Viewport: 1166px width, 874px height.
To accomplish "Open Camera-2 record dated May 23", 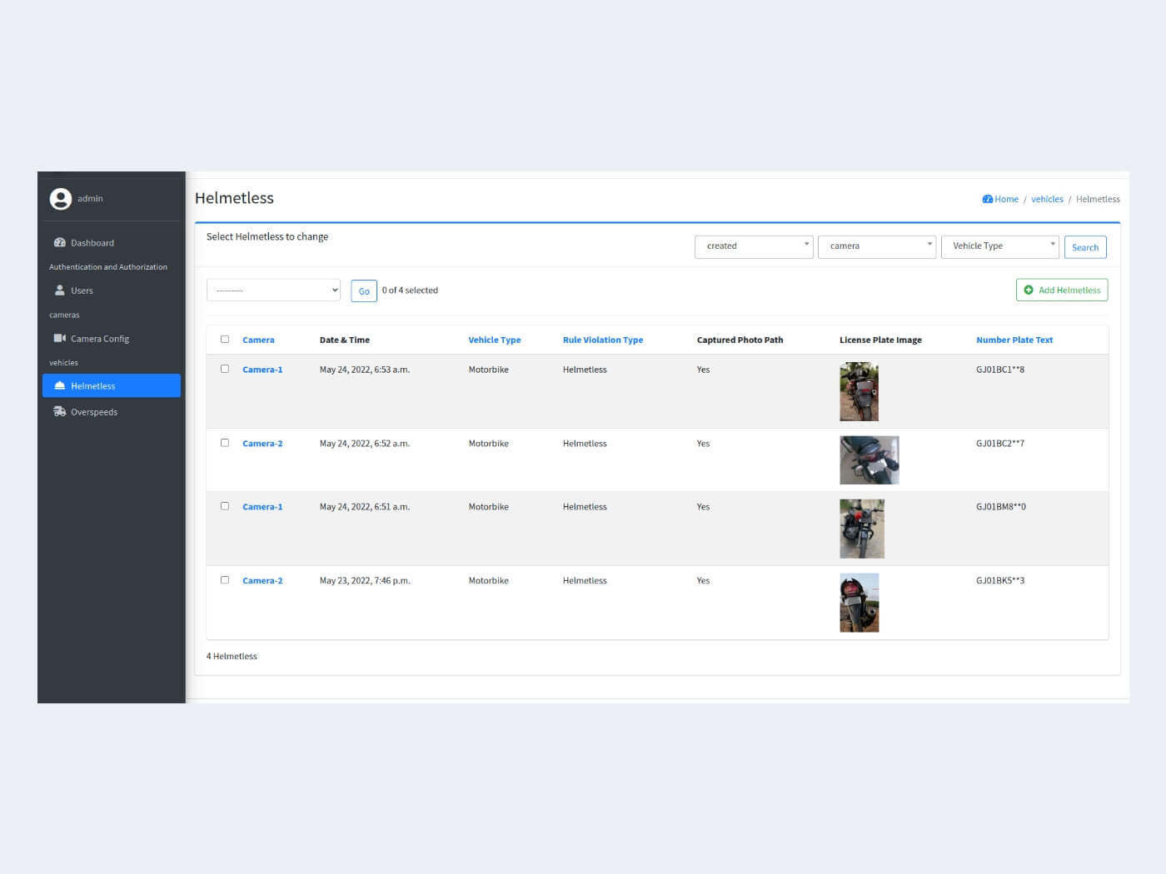I will click(262, 581).
